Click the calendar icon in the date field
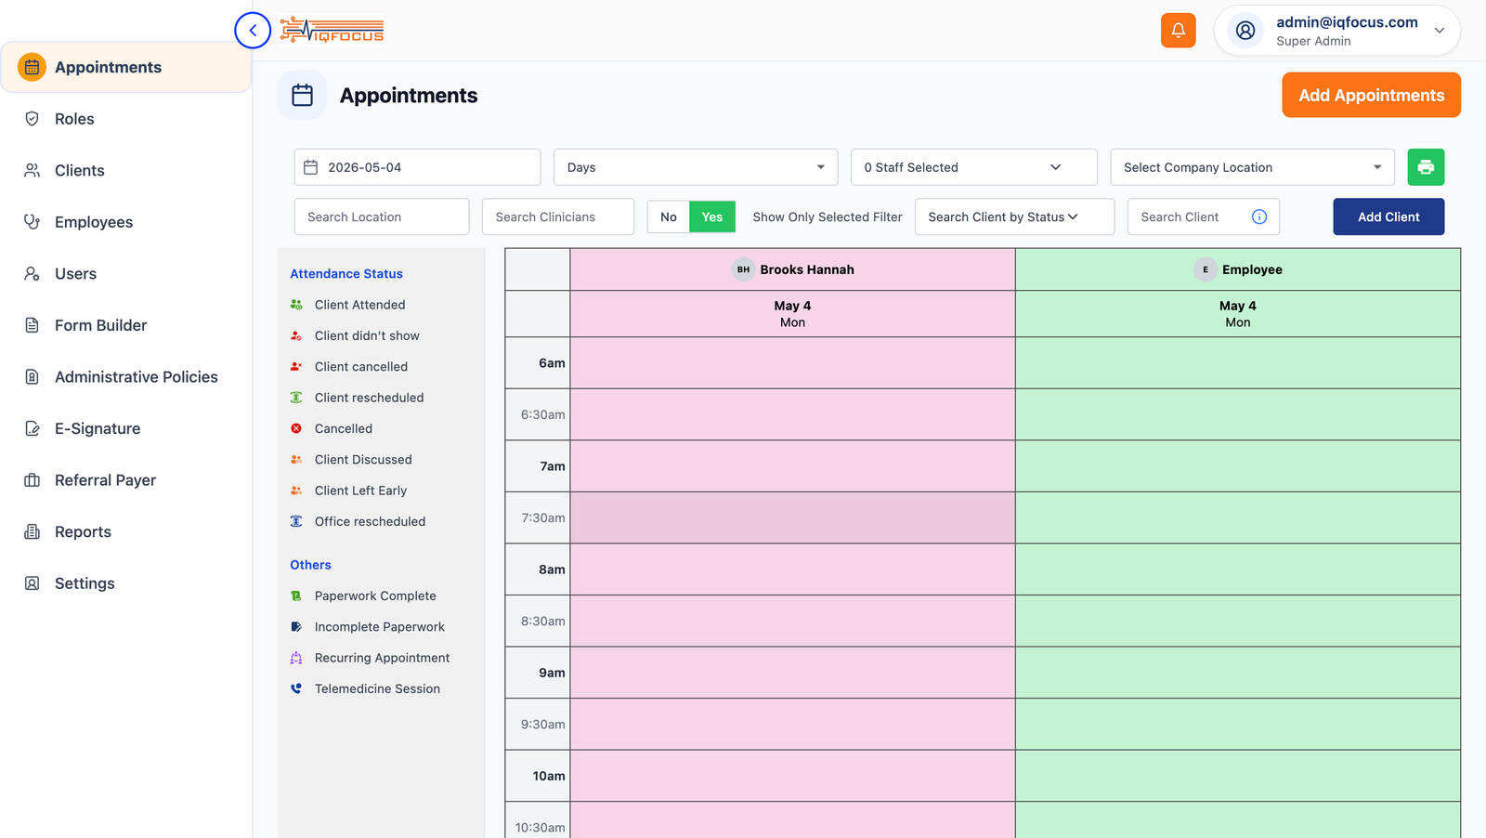1486x838 pixels. tap(311, 167)
